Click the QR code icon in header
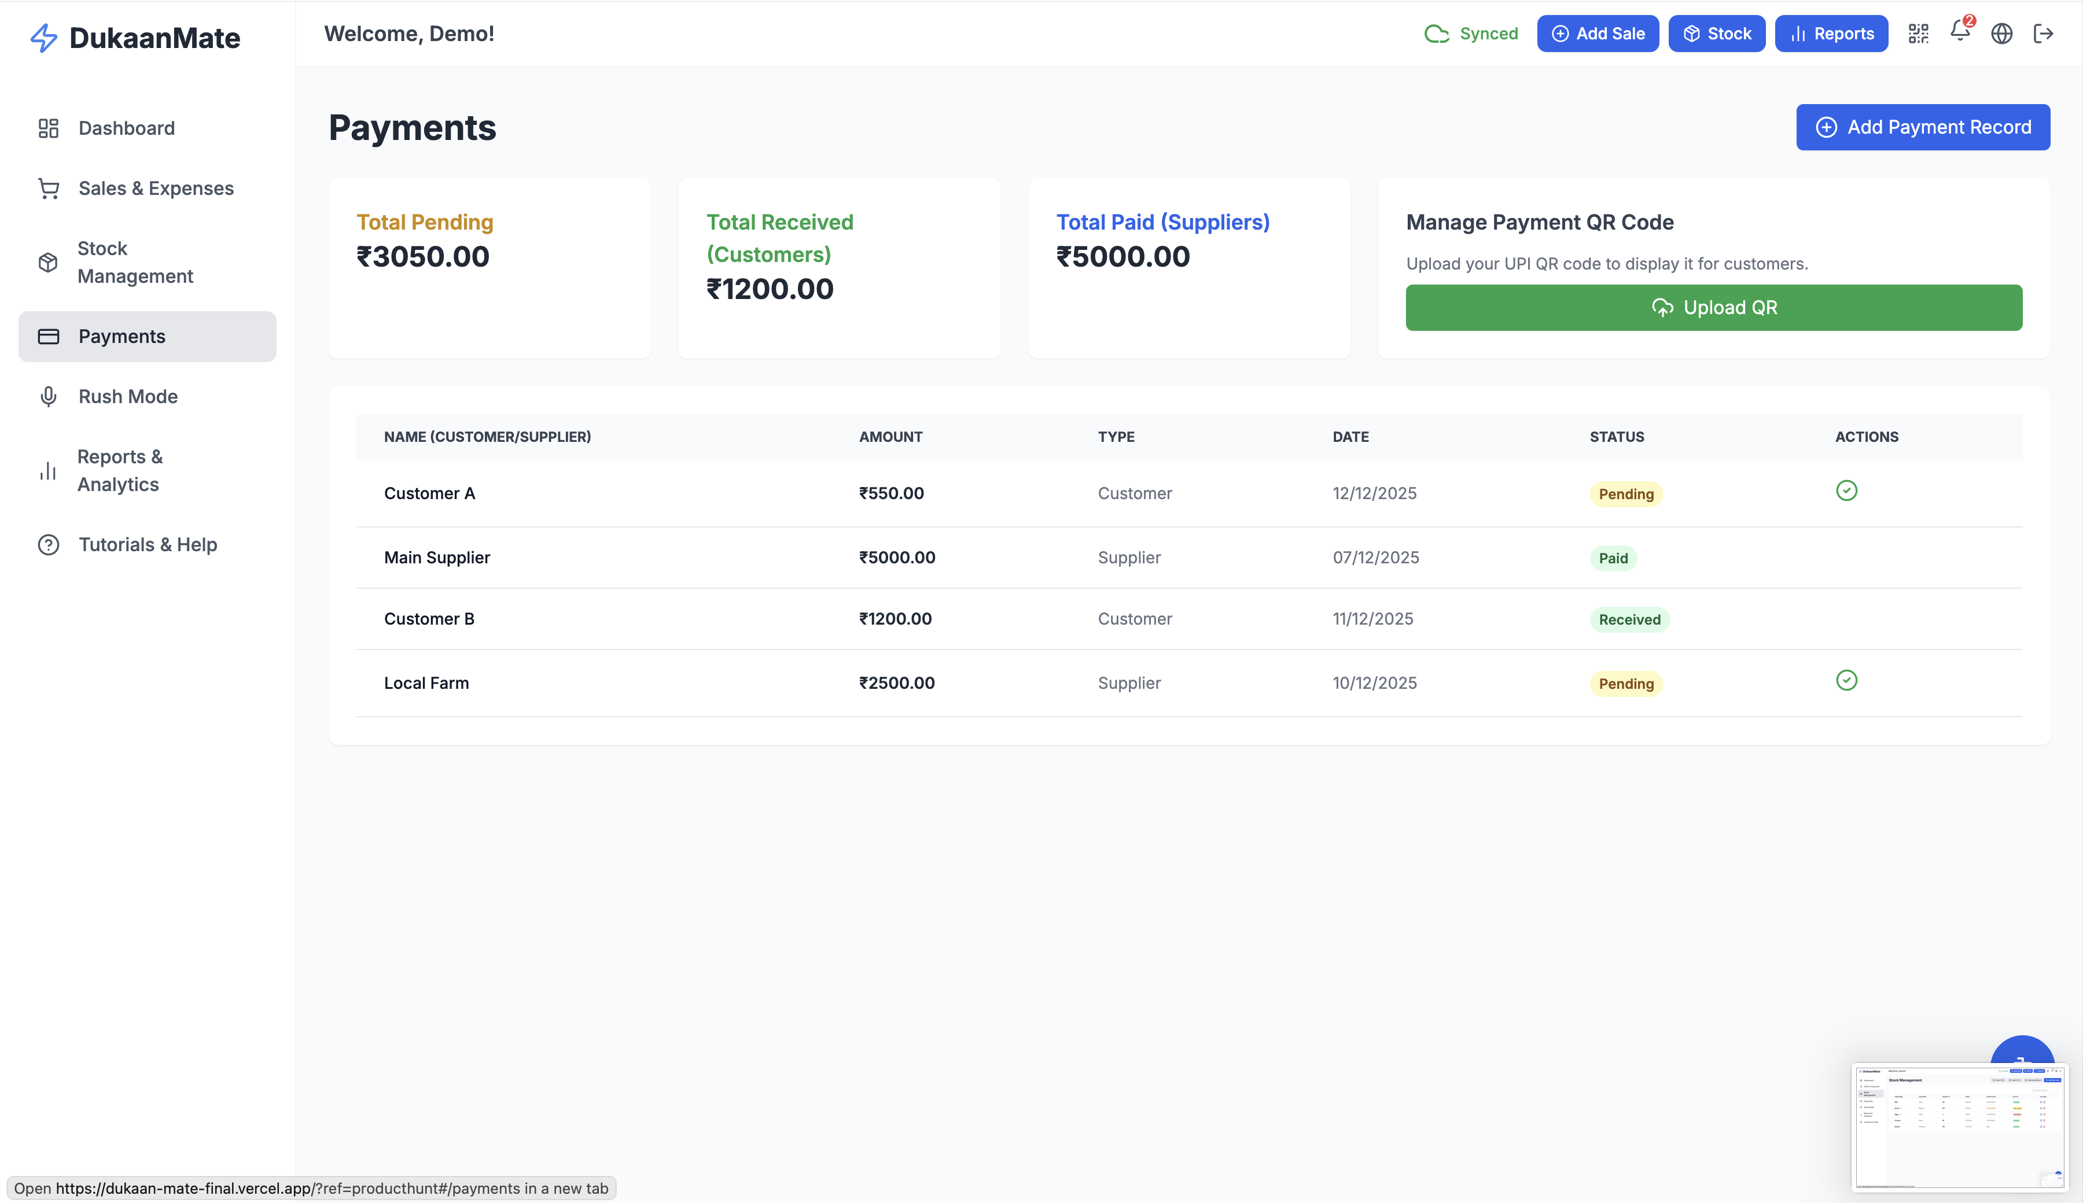The height and width of the screenshot is (1203, 2083). click(1918, 34)
